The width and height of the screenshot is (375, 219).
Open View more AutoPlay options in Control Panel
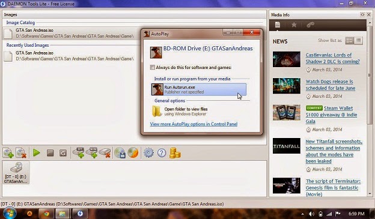pos(194,124)
